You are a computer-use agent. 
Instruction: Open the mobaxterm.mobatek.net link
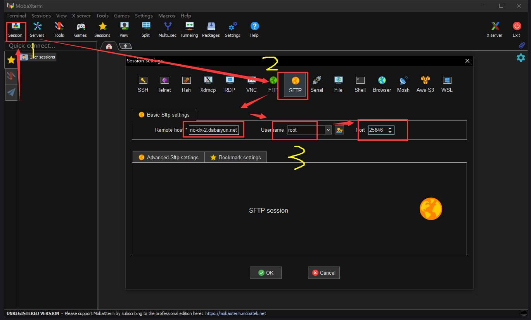(x=235, y=313)
